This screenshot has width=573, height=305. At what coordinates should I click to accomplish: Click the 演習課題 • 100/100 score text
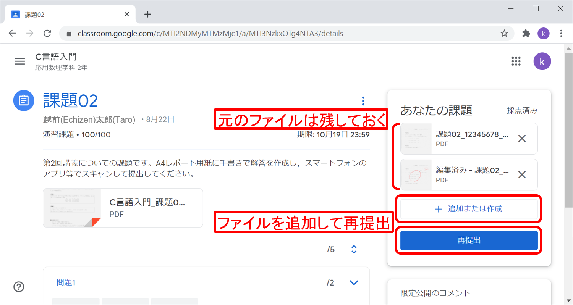(x=77, y=135)
